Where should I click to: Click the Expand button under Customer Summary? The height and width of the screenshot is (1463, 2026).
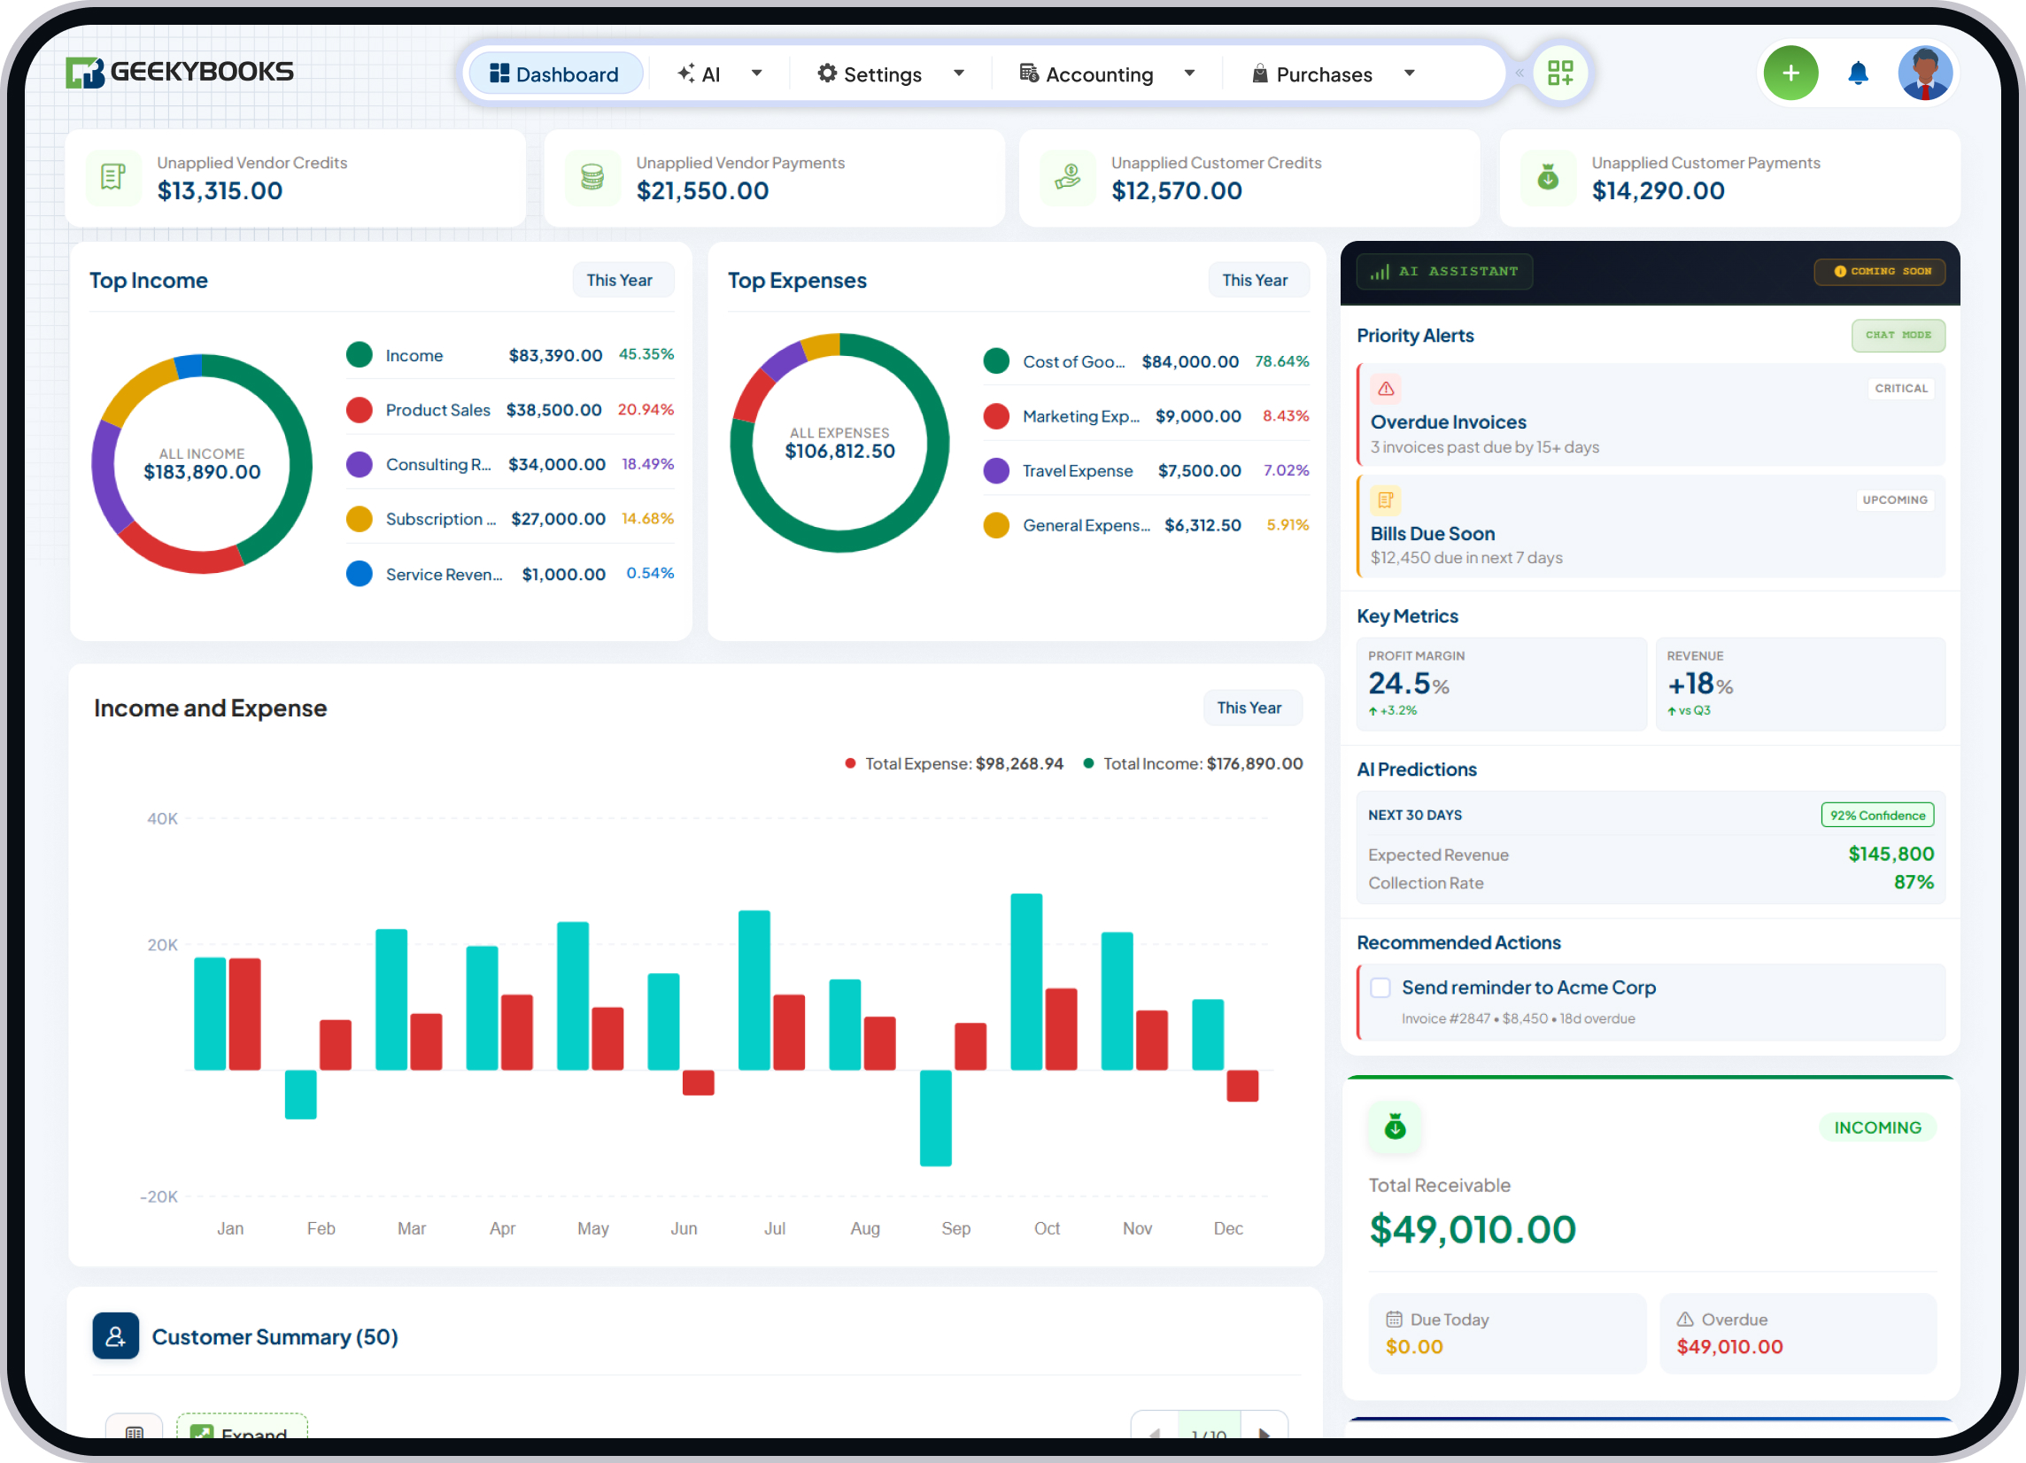pyautogui.click(x=241, y=1433)
